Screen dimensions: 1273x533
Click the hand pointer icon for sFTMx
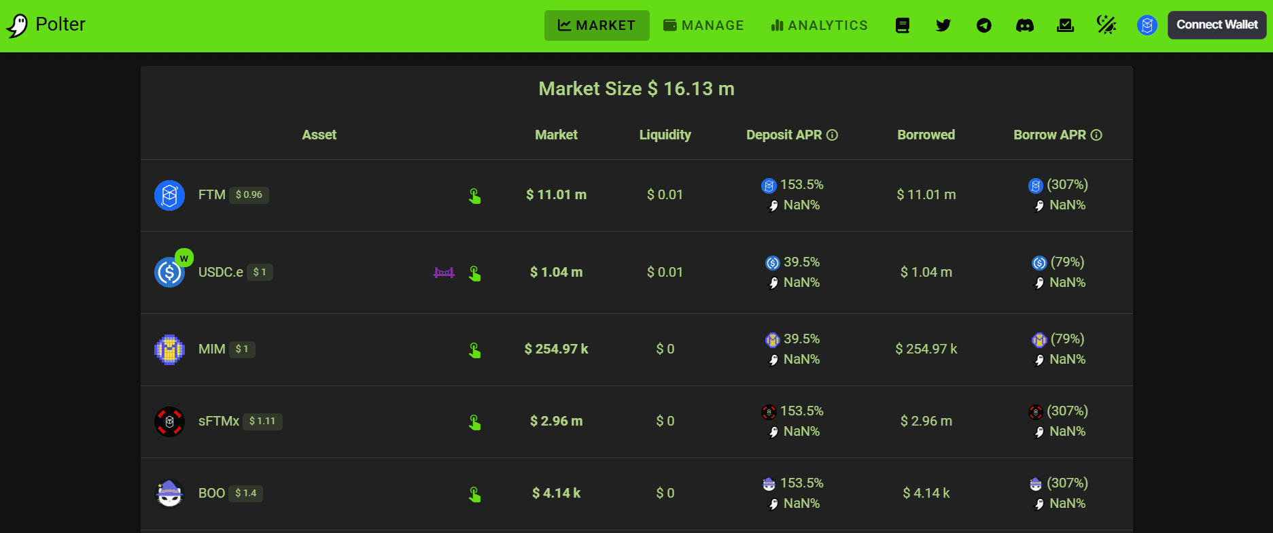tap(475, 422)
